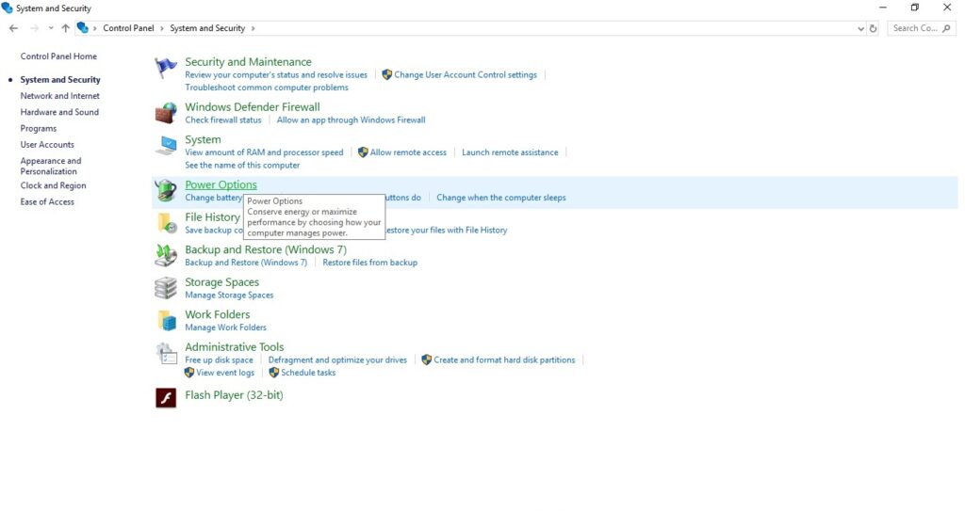Refresh the Control Panel view
Image resolution: width=965 pixels, height=511 pixels.
click(874, 28)
